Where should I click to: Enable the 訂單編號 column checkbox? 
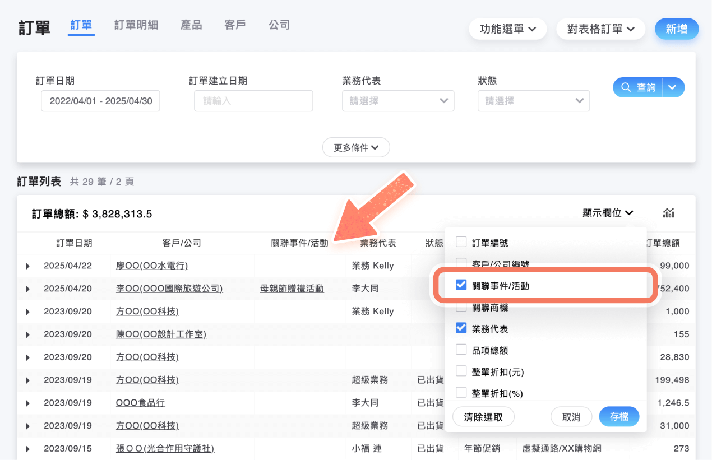(461, 242)
